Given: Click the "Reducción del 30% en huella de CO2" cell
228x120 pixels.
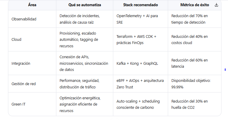Looking at the screenshot, I should 190,104.
